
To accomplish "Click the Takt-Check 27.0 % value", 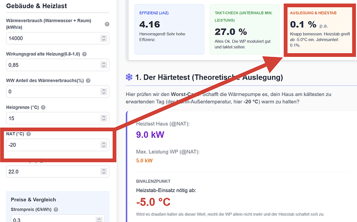I will pyautogui.click(x=231, y=32).
